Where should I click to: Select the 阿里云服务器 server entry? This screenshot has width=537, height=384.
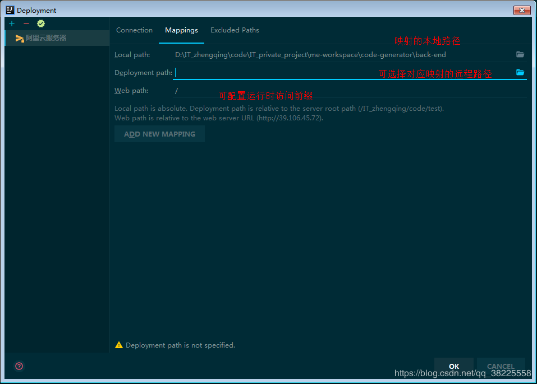tap(57, 38)
